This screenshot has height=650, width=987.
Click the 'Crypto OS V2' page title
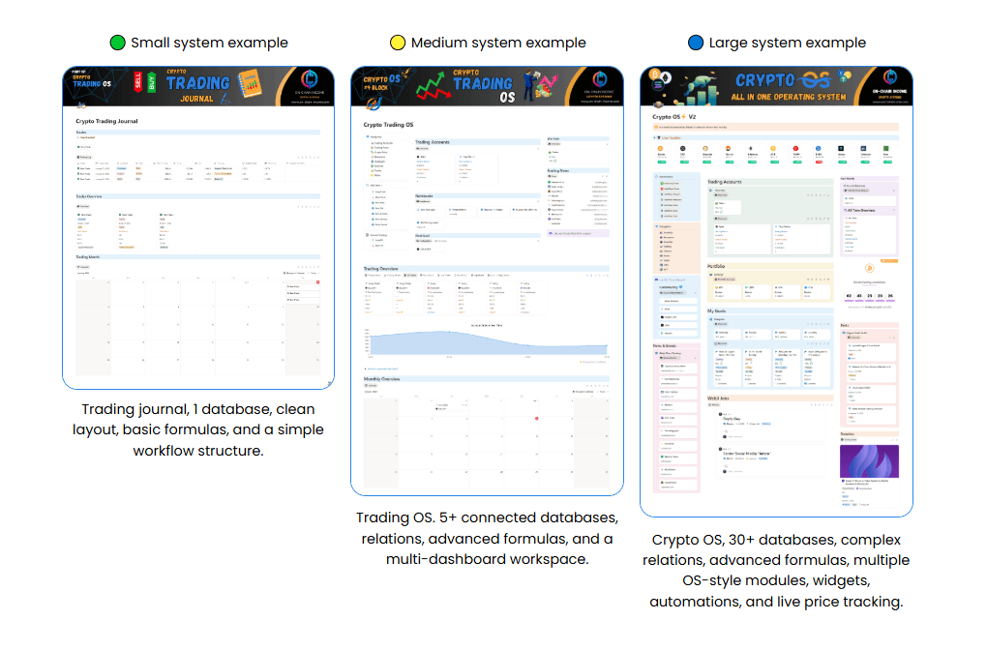coord(674,117)
